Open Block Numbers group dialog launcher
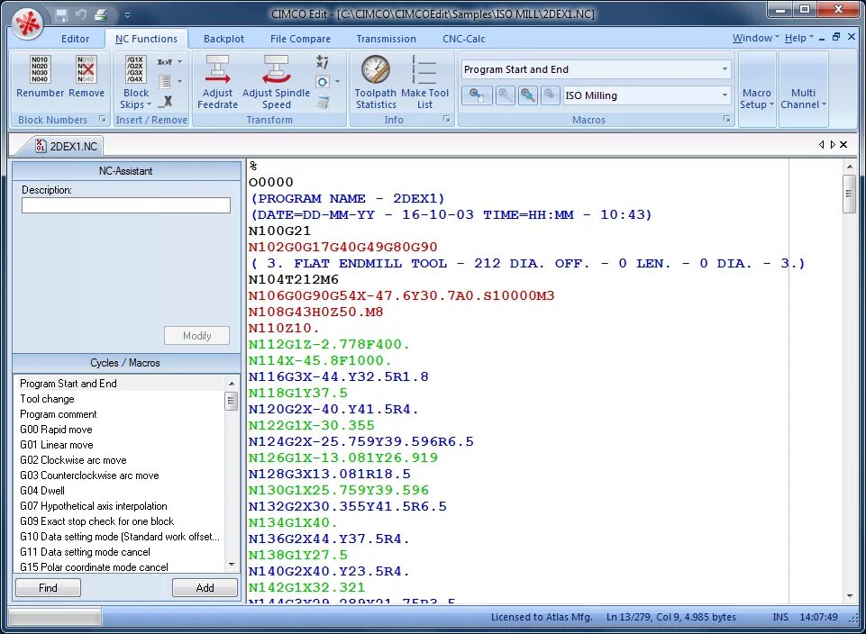Viewport: 866px width, 634px height. (x=102, y=119)
